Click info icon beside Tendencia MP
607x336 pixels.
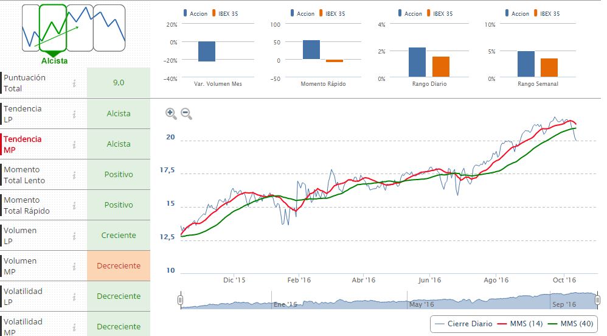coord(74,144)
